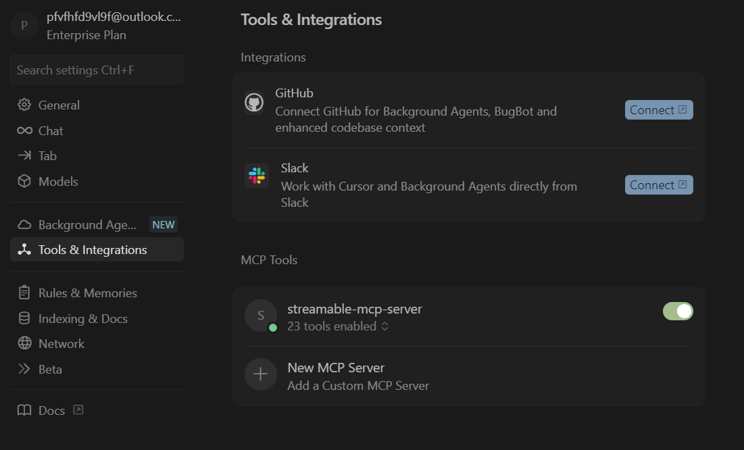The height and width of the screenshot is (450, 744).
Task: Open Background Agents settings marked NEW
Action: pyautogui.click(x=87, y=224)
